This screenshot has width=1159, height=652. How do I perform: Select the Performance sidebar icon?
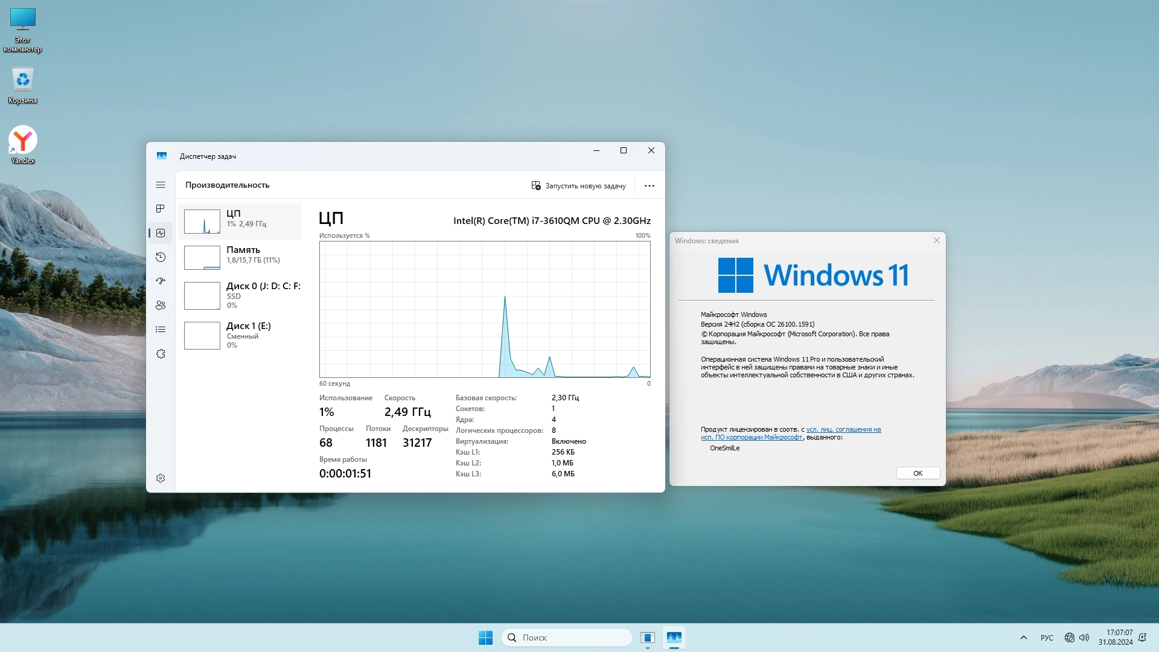161,233
